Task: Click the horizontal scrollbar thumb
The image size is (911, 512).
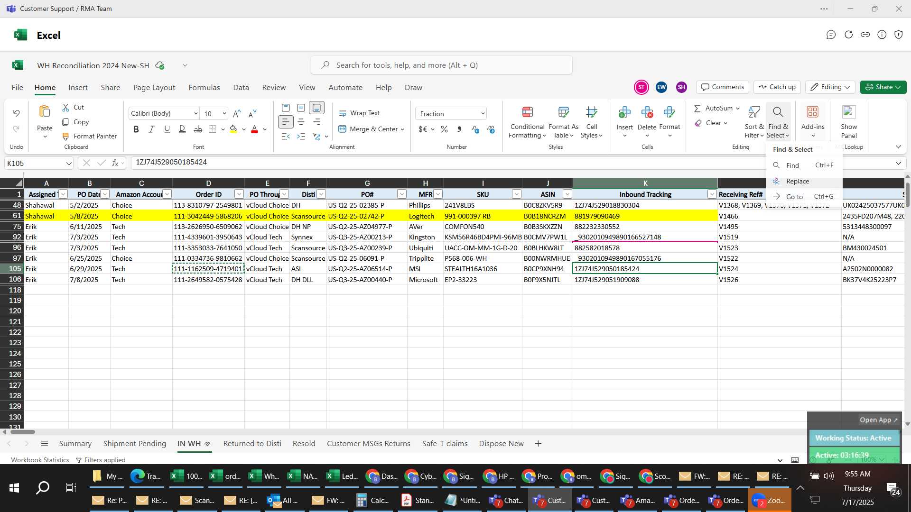Action: (22, 432)
